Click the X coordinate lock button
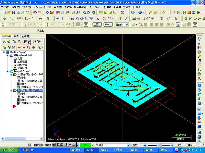 [3, 24]
